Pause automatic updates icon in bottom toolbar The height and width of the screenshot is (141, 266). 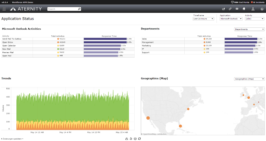tap(135, 139)
